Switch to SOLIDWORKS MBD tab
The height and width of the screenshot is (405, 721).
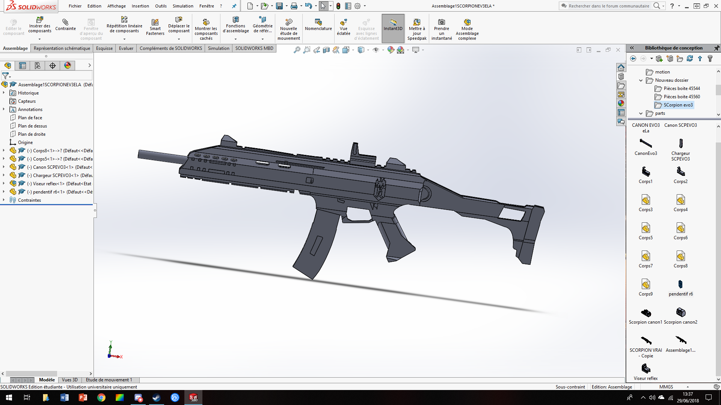tap(254, 48)
